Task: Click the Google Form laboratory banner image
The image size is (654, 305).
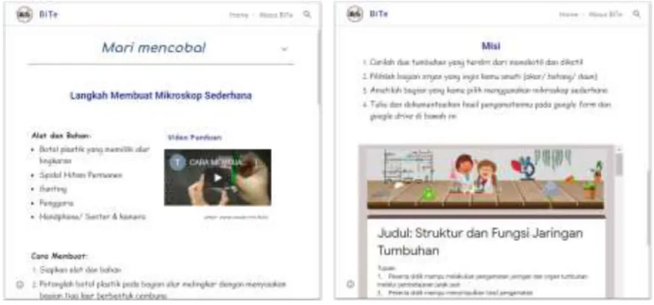Action: (x=485, y=178)
